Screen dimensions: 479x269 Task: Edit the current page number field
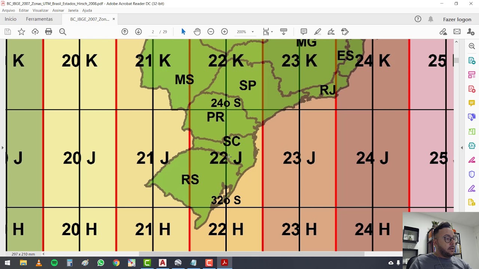tap(153, 32)
